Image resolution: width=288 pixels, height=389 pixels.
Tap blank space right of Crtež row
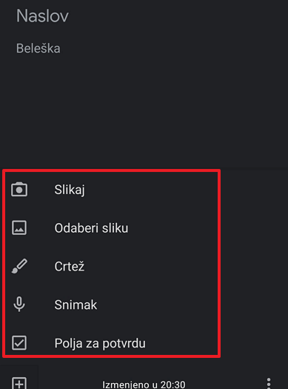254,266
